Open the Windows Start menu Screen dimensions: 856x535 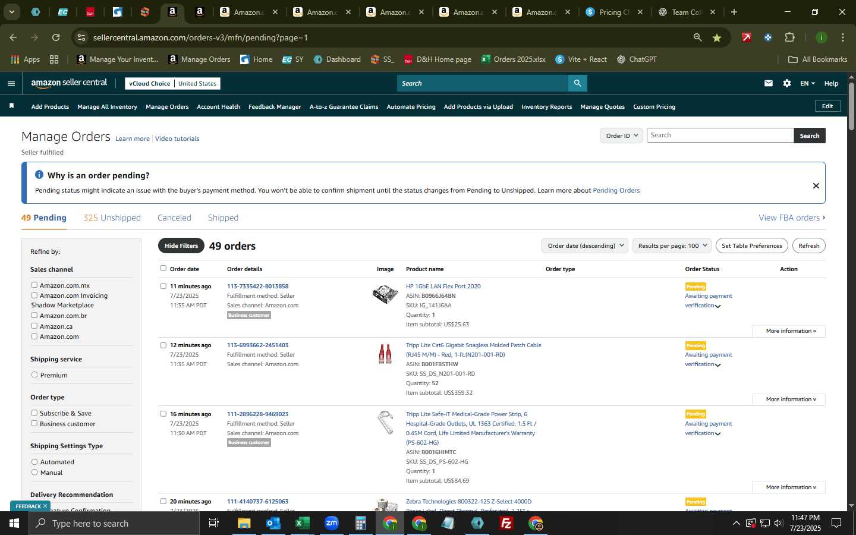[14, 523]
